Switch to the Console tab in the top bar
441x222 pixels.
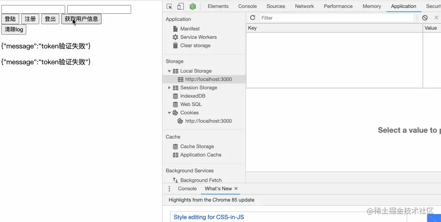click(248, 6)
